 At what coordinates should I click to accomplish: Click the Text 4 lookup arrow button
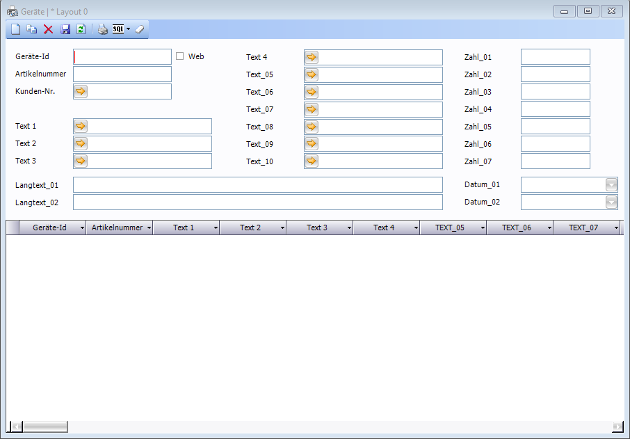tap(312, 57)
